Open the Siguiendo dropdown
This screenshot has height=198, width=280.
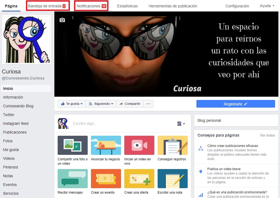click(101, 104)
